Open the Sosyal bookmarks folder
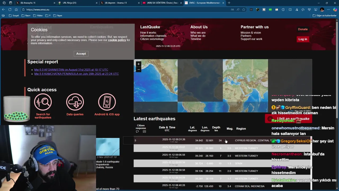 (14, 16)
